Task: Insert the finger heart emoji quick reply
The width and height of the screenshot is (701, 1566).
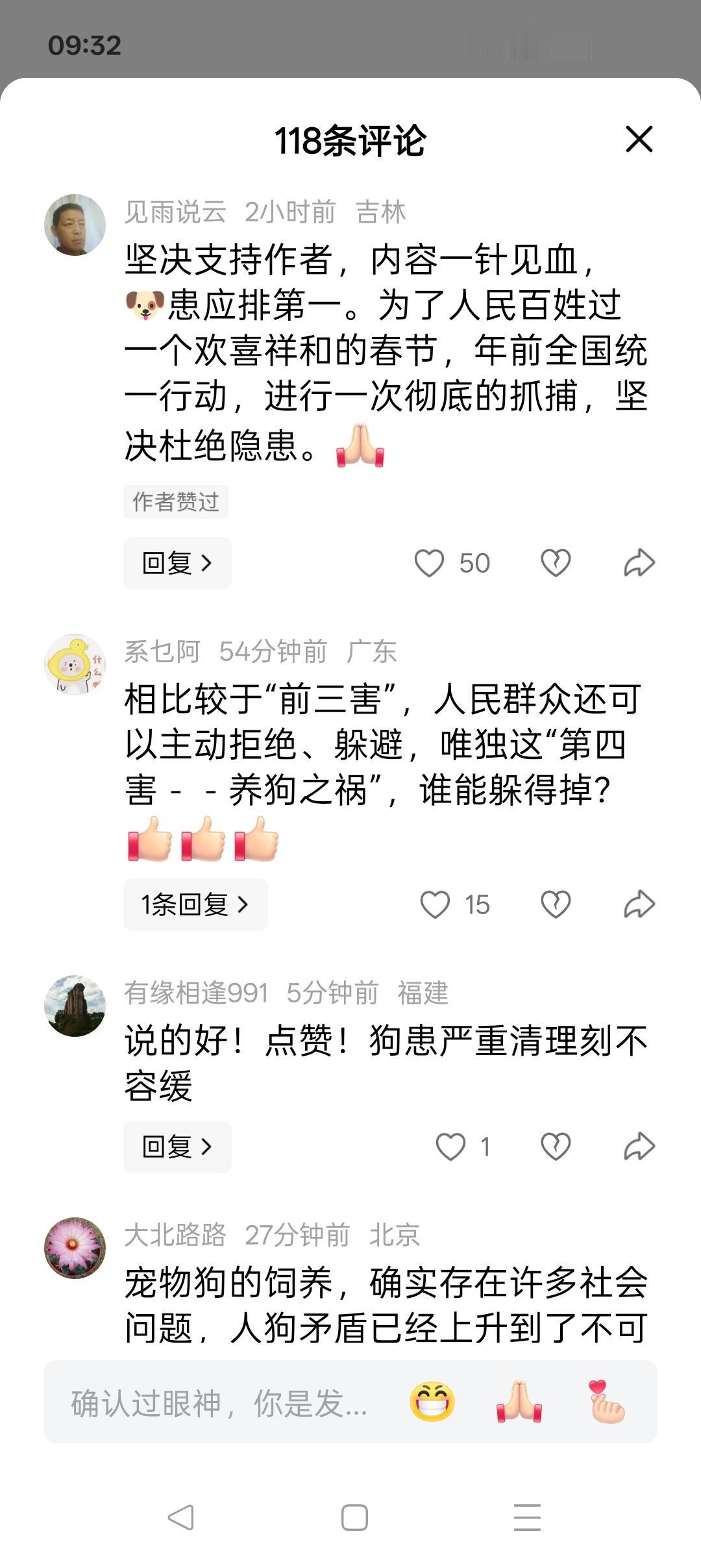Action: coord(606,1402)
